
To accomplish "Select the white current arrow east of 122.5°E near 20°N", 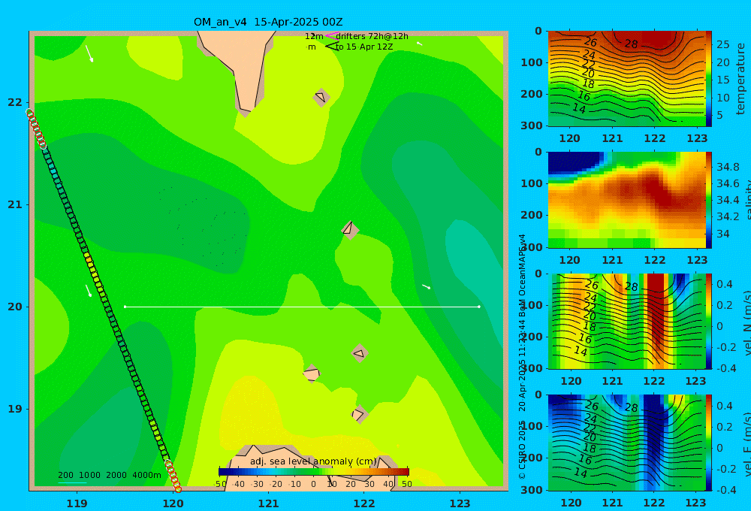I will click(x=427, y=286).
